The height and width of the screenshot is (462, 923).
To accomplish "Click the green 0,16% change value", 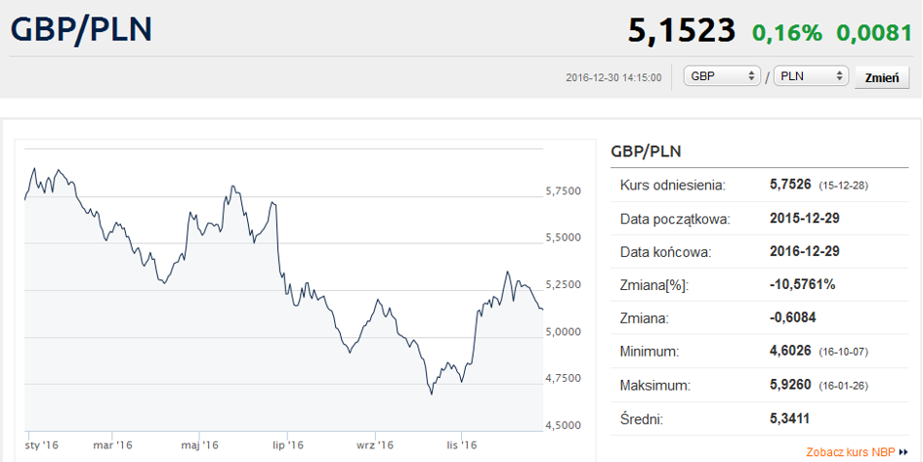I will pos(787,32).
